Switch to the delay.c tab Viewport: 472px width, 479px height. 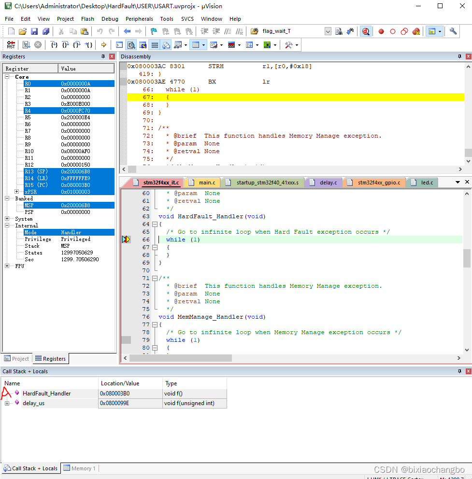click(x=324, y=183)
